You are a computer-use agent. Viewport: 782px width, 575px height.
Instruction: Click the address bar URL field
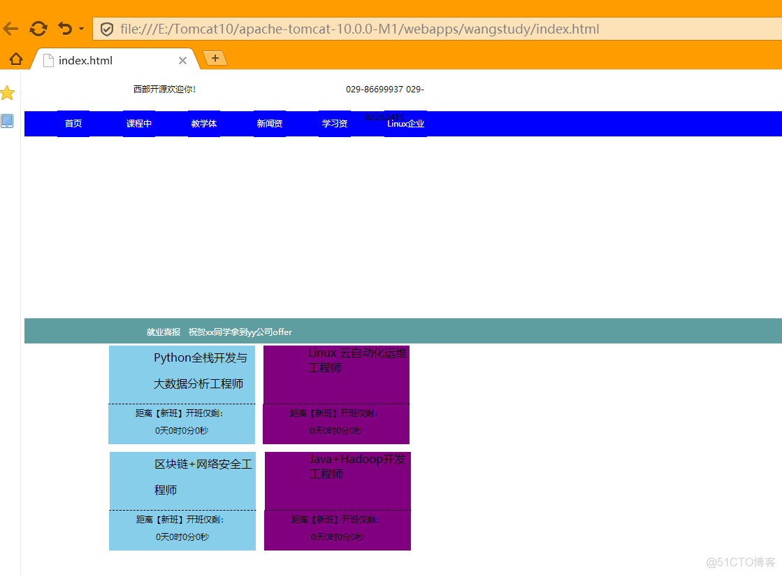coord(437,29)
